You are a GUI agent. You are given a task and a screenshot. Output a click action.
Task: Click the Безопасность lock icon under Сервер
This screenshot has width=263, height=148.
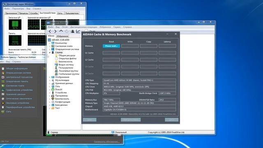(56, 62)
